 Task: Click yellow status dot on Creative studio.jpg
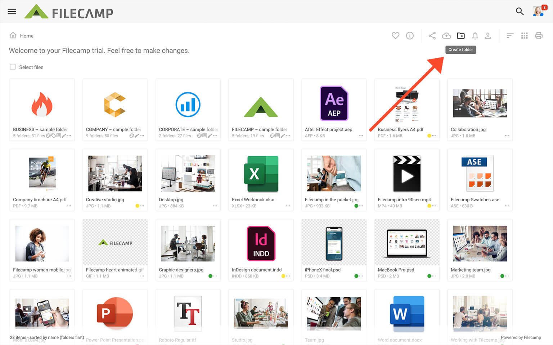coord(137,206)
